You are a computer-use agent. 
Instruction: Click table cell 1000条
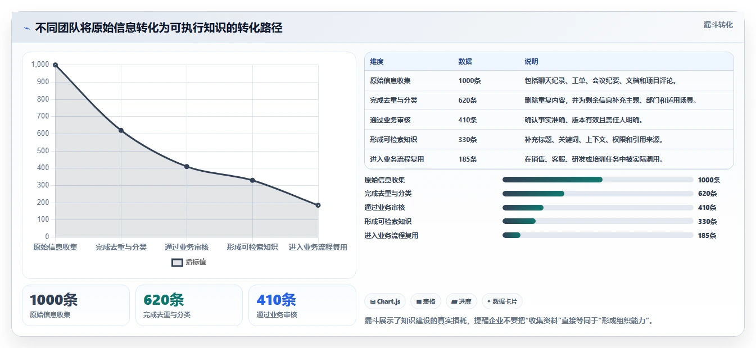(469, 81)
